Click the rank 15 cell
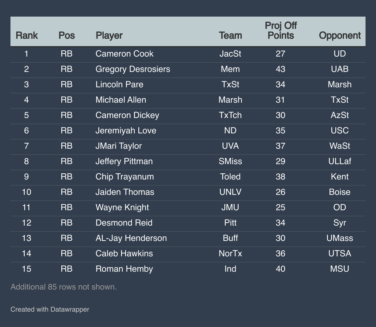Image resolution: width=376 pixels, height=327 pixels. click(x=27, y=269)
